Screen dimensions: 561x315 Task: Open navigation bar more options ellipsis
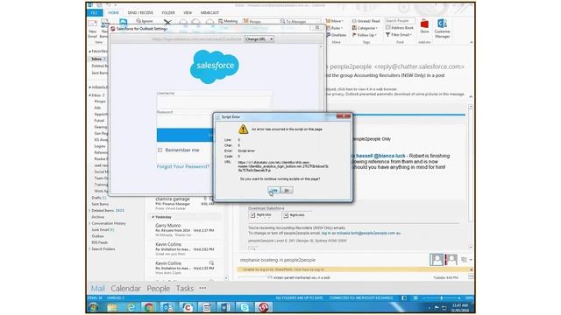point(202,288)
